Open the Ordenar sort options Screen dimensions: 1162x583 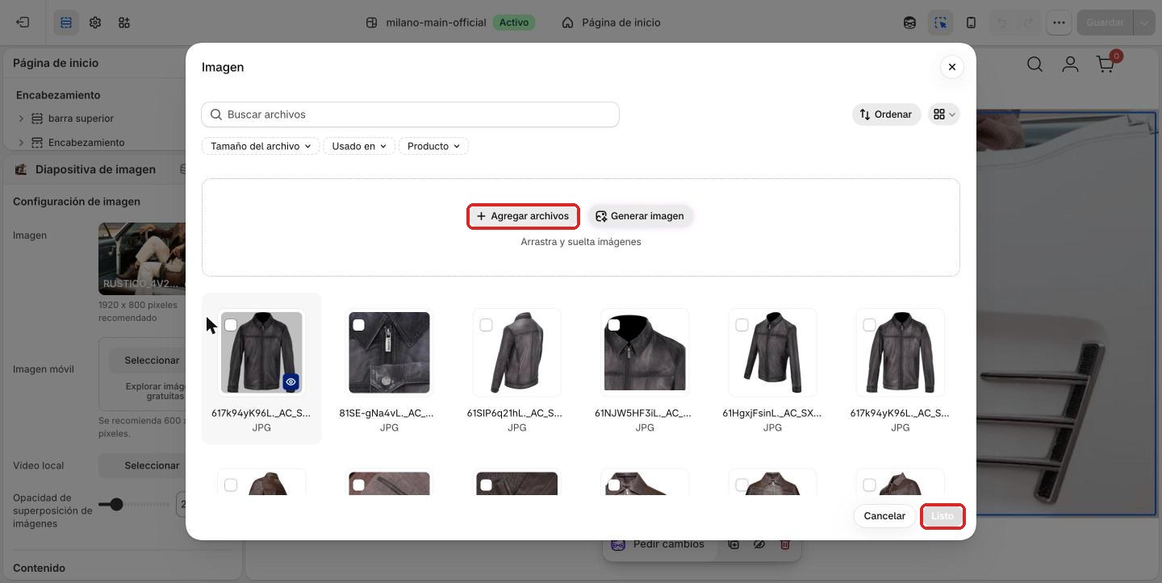pyautogui.click(x=886, y=115)
